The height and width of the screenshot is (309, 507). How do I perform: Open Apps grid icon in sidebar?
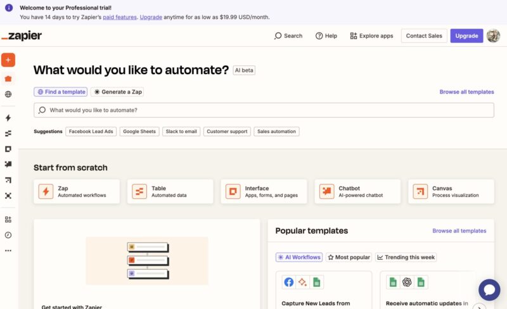coord(8,220)
